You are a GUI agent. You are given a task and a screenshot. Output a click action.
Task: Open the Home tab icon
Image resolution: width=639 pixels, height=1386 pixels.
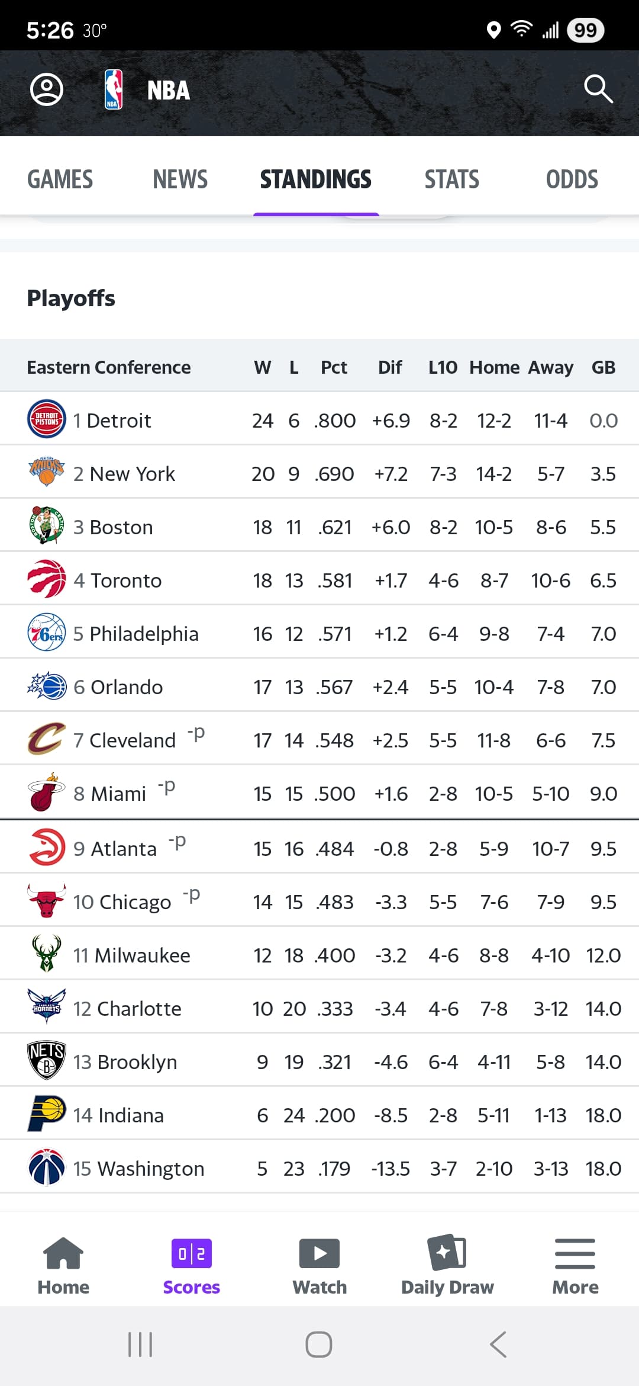coord(63,1253)
